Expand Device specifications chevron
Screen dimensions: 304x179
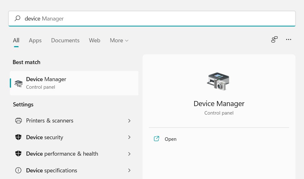click(x=129, y=170)
